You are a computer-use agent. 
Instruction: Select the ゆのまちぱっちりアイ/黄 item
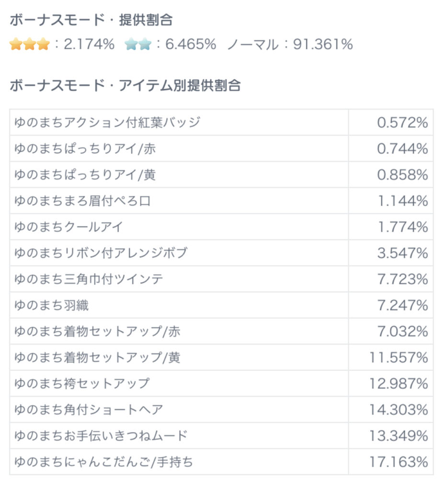point(85,175)
